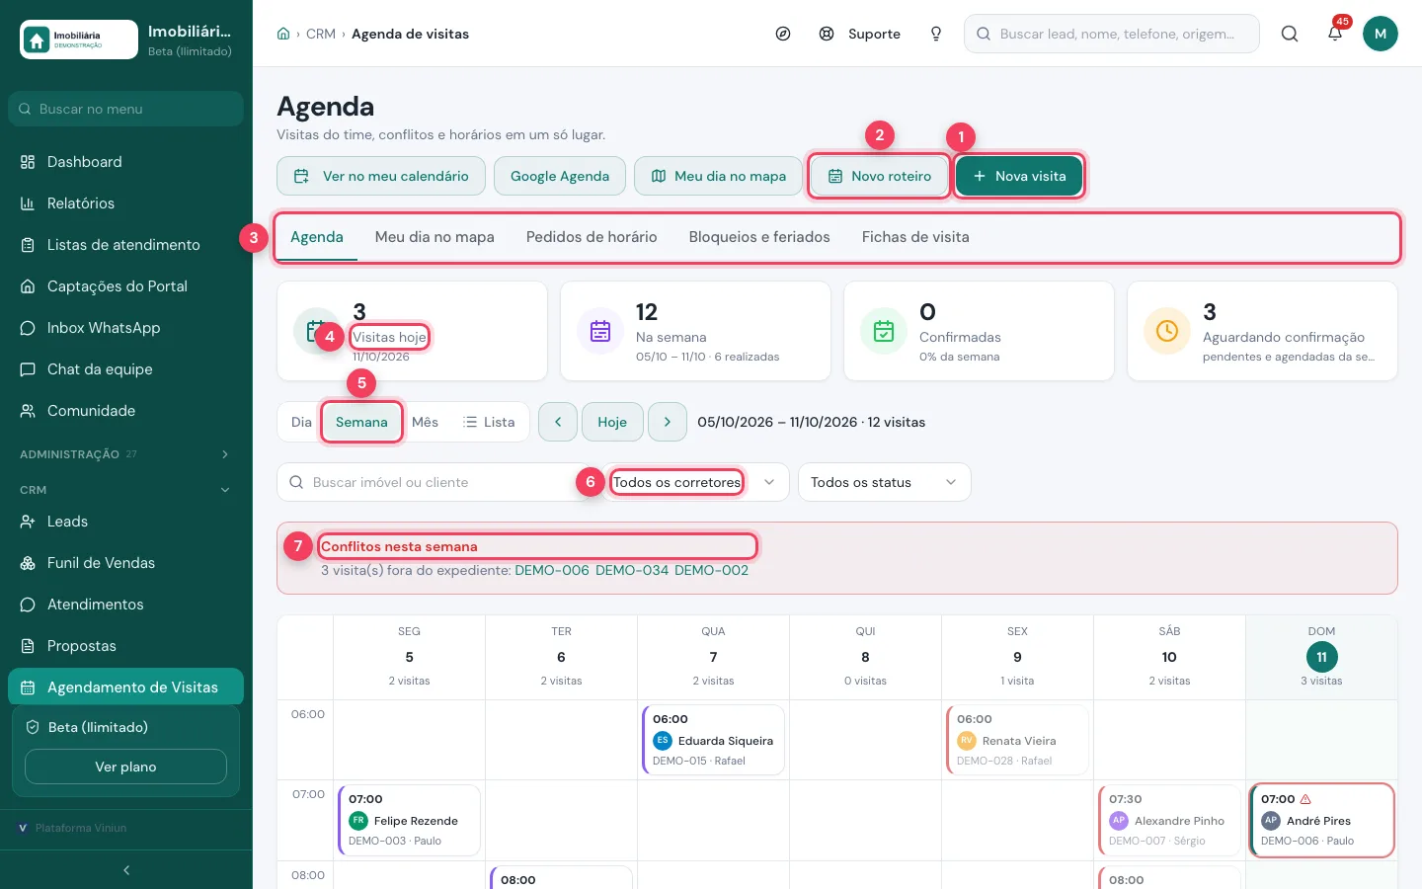Go to the next week
The height and width of the screenshot is (889, 1422).
pyautogui.click(x=668, y=422)
